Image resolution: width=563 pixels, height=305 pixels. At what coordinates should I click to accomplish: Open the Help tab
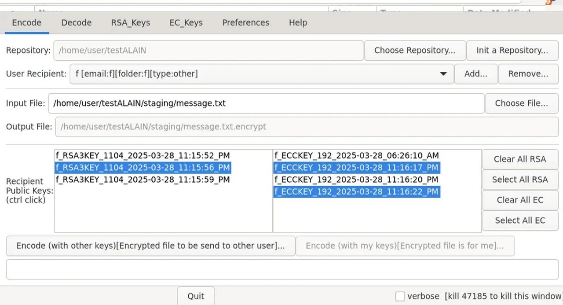(298, 22)
